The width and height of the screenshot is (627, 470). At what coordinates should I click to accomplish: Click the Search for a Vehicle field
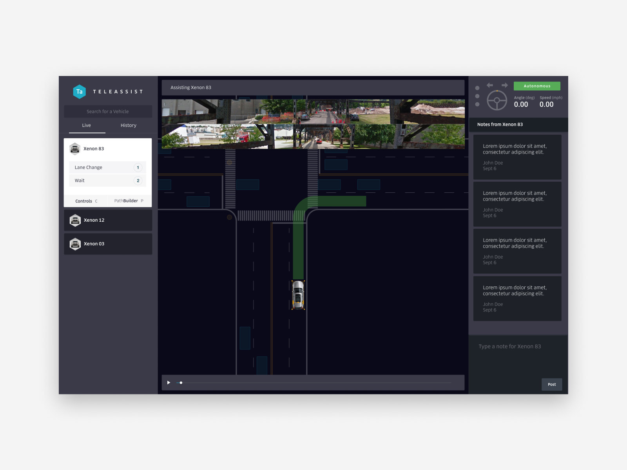[108, 111]
